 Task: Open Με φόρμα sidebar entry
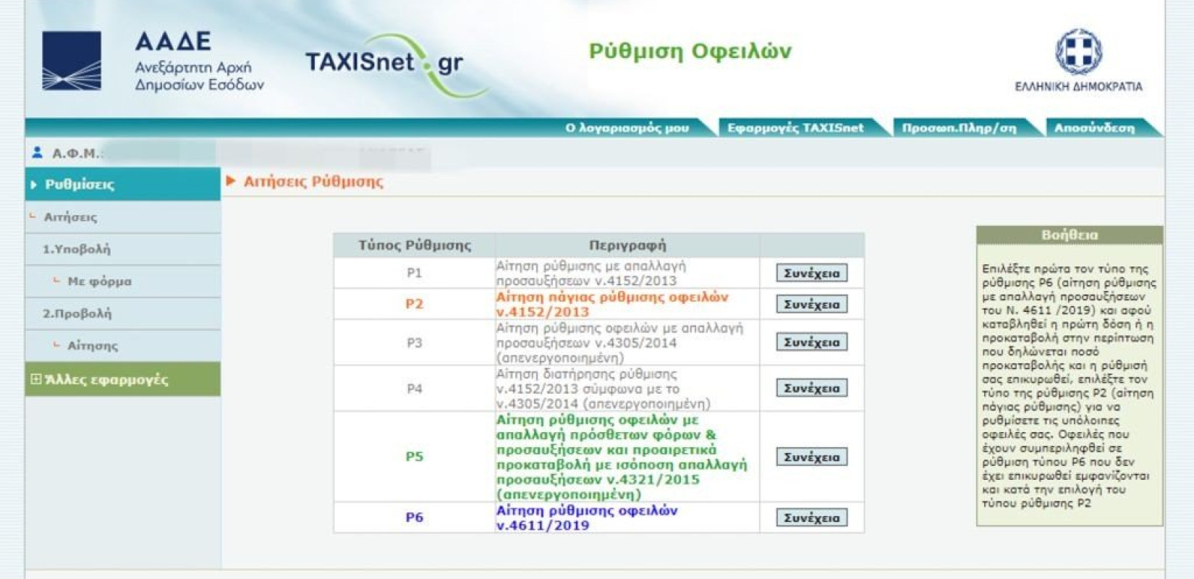coord(99,282)
